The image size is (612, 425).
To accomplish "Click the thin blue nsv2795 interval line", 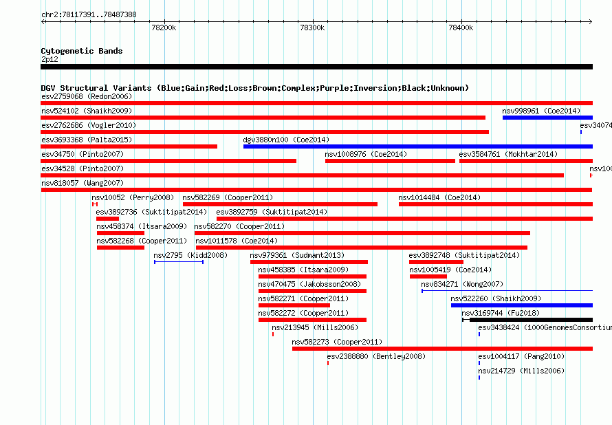I will [x=179, y=262].
